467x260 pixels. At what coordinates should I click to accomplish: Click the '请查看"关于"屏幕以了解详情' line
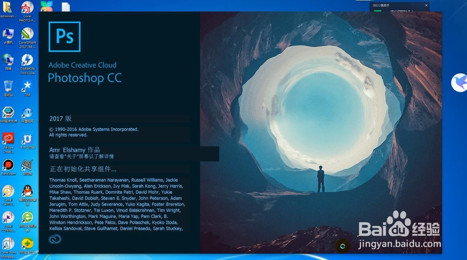[82, 156]
